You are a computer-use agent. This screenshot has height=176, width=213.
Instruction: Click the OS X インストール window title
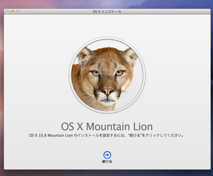(x=107, y=12)
